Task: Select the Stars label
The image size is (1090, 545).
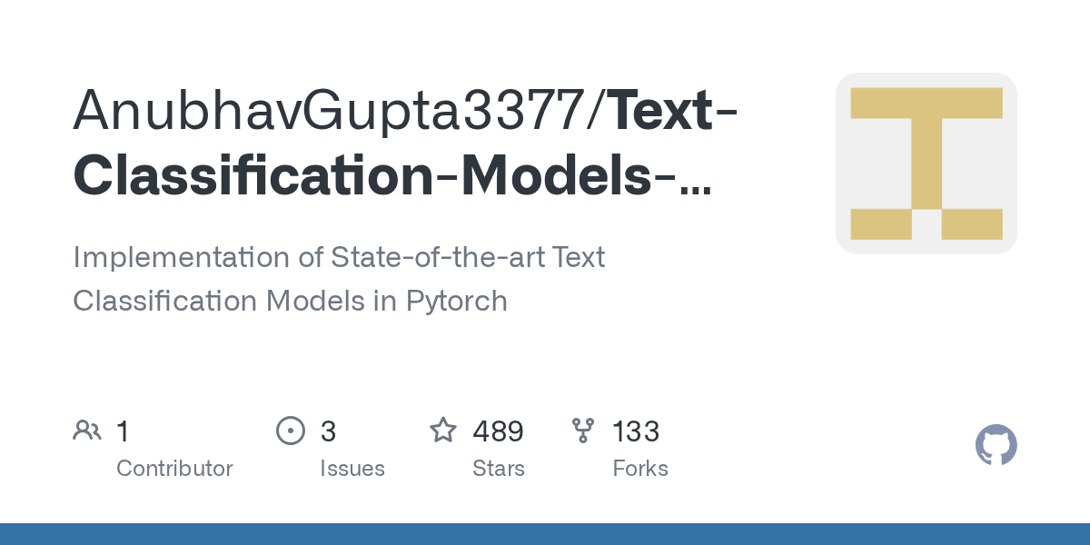Action: (x=498, y=469)
